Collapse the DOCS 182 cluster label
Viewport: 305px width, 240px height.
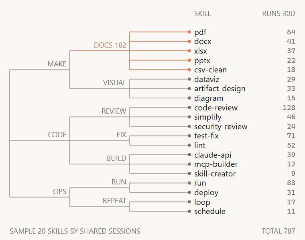[x=110, y=45]
